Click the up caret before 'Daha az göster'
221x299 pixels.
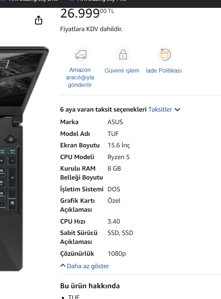(63, 265)
